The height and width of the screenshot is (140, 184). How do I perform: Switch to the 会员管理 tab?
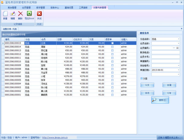tap(26, 7)
